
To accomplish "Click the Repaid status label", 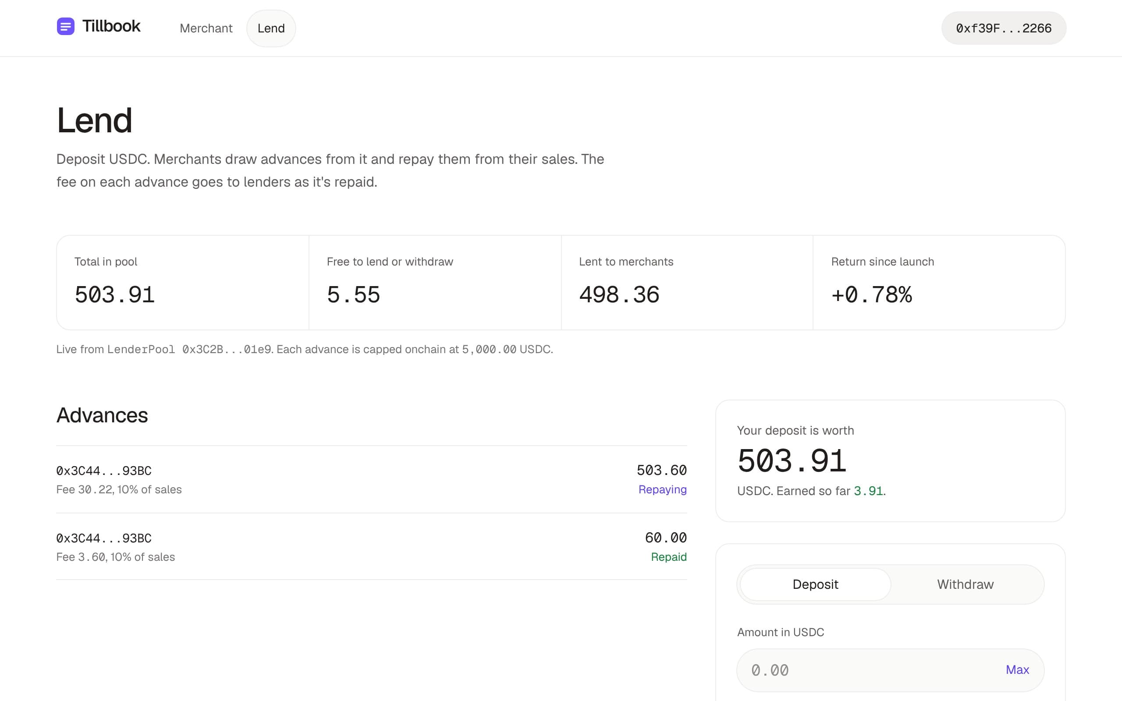I will point(668,557).
